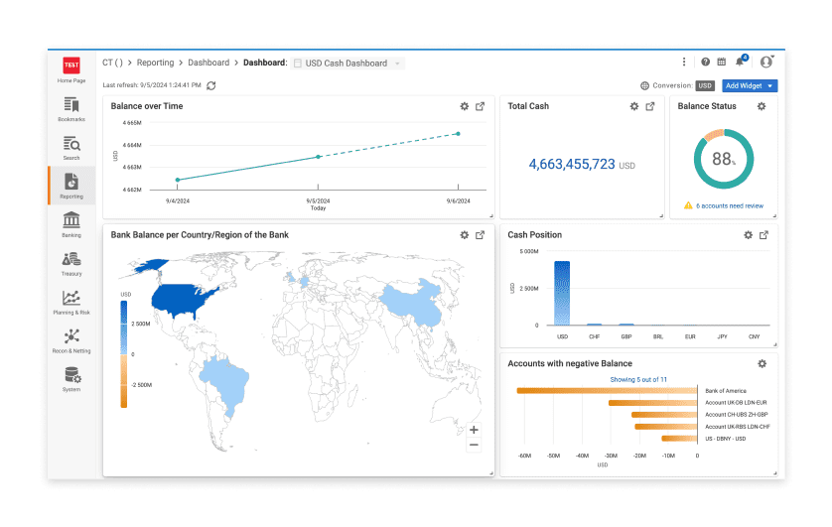The height and width of the screenshot is (527, 832).
Task: Open the Add Widget dropdown arrow
Action: [x=769, y=85]
